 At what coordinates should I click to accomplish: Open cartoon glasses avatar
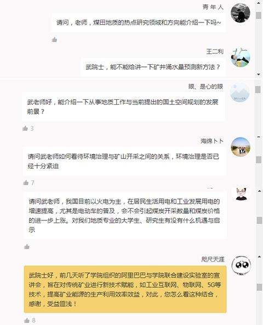(241, 194)
